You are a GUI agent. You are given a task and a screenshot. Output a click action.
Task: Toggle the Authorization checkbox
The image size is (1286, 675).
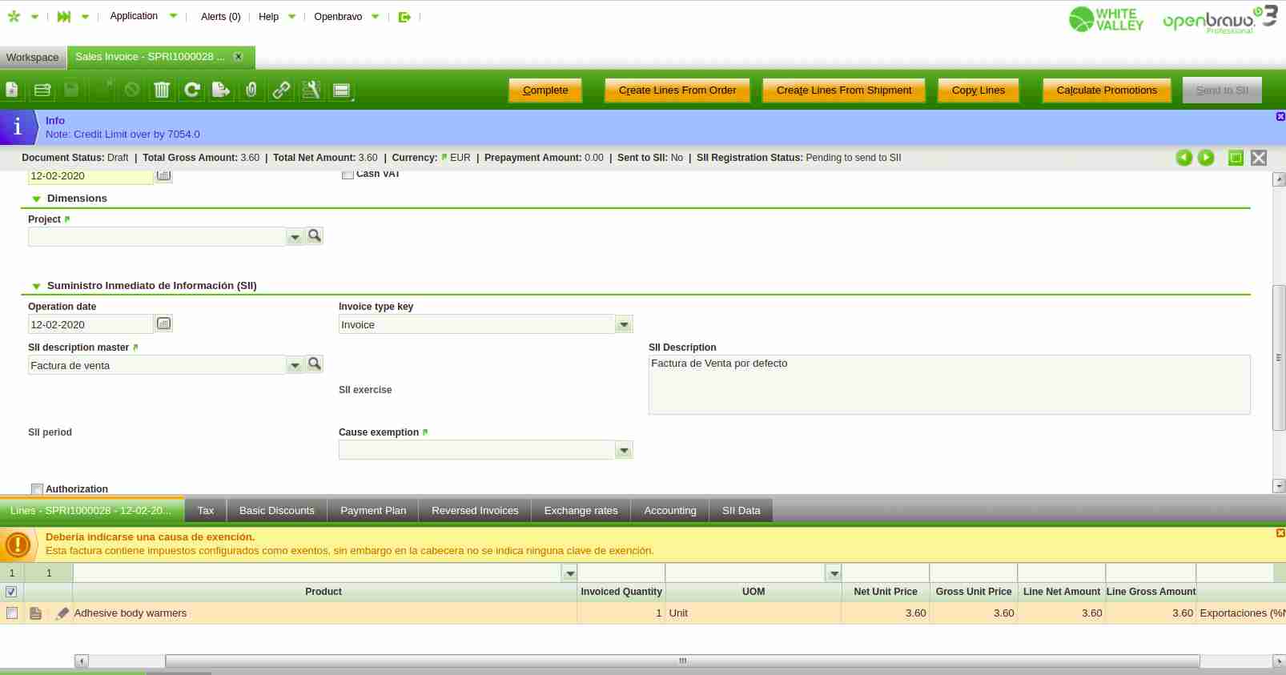point(37,489)
